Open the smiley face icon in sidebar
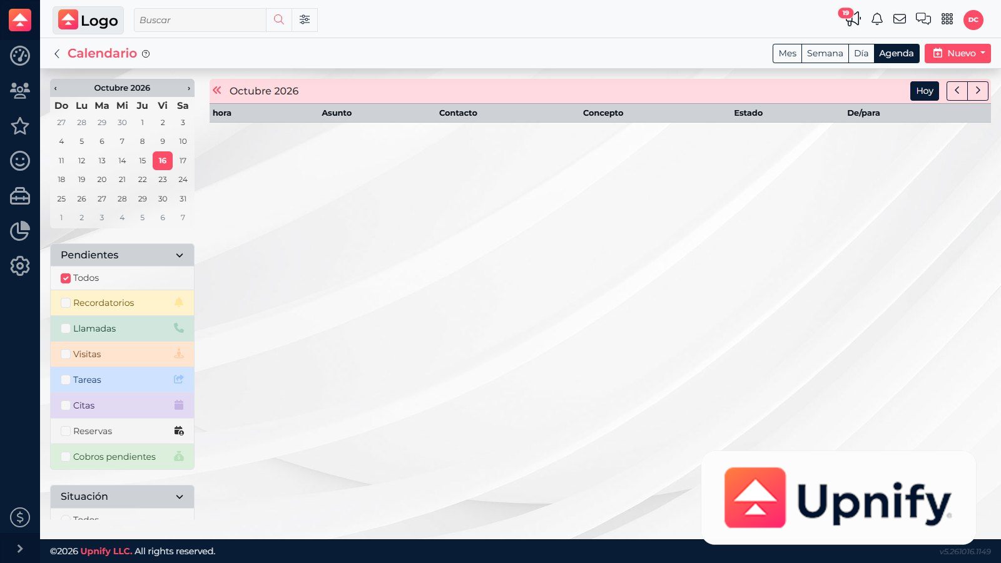Image resolution: width=1001 pixels, height=563 pixels. coord(20,161)
